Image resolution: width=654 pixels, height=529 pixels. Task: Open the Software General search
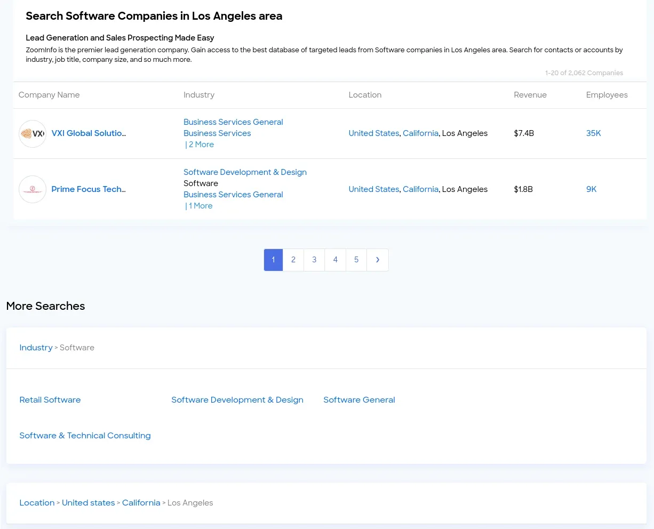point(359,399)
